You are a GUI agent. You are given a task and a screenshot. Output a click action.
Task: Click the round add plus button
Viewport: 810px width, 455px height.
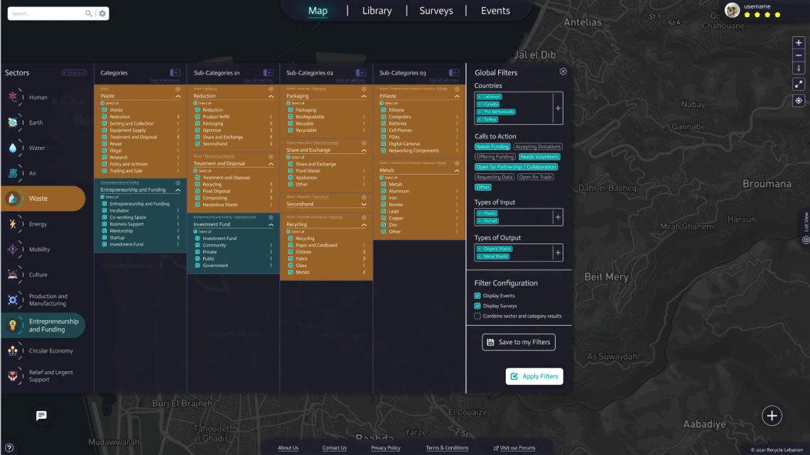pos(772,415)
